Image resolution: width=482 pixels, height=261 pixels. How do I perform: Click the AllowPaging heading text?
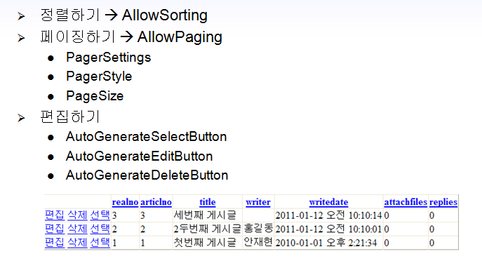coord(180,37)
